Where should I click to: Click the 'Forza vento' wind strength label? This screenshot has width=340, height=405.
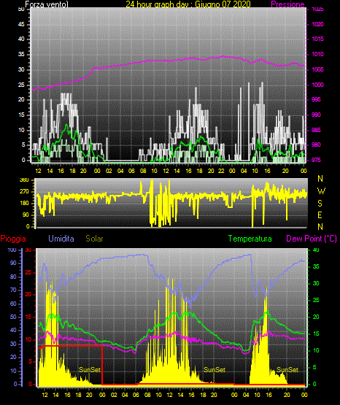(47, 4)
